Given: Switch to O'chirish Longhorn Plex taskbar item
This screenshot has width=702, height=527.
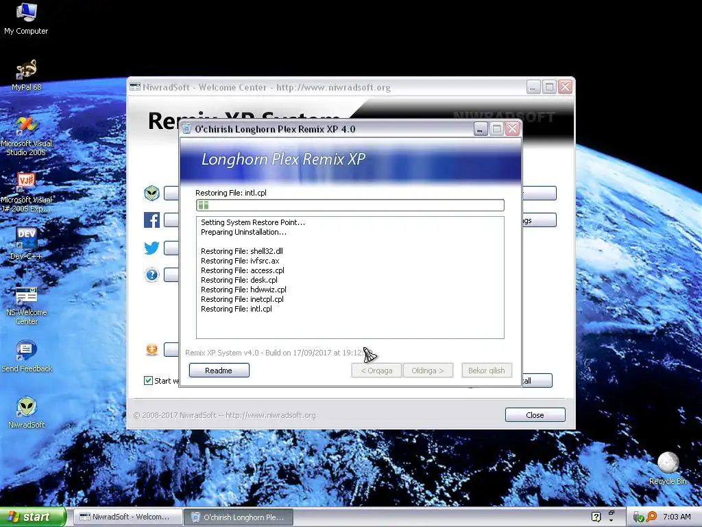Looking at the screenshot, I should (x=239, y=517).
